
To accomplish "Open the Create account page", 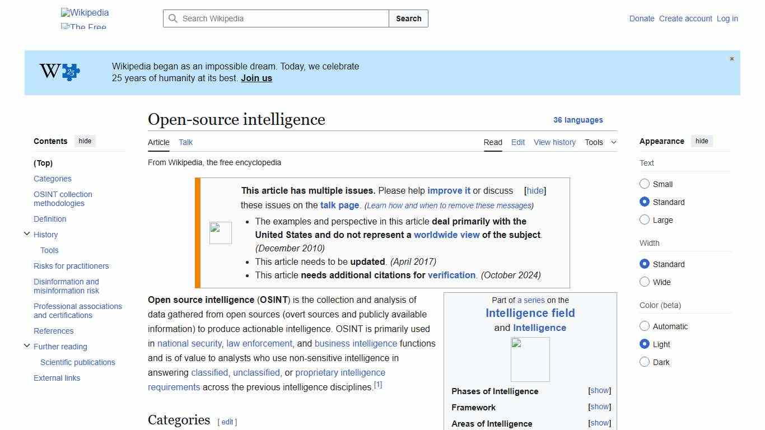I will pyautogui.click(x=685, y=18).
